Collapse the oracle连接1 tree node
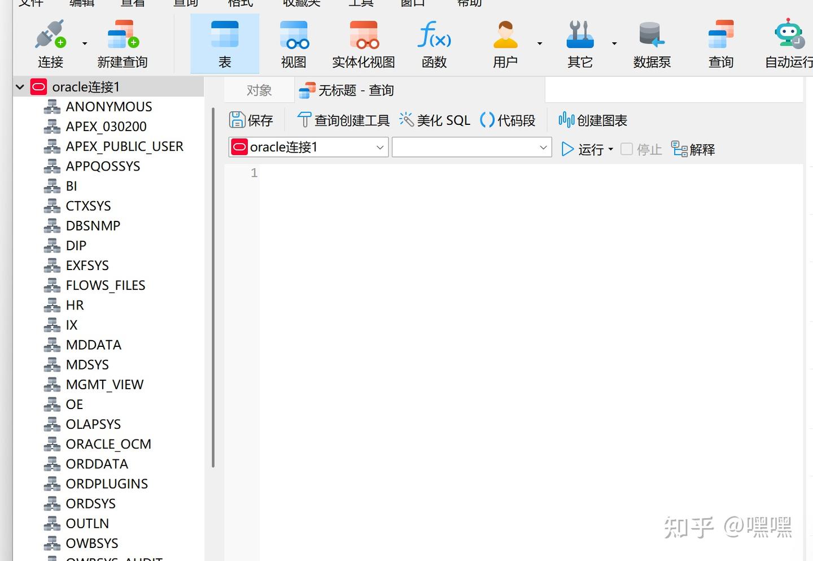This screenshot has height=561, width=813. (20, 87)
